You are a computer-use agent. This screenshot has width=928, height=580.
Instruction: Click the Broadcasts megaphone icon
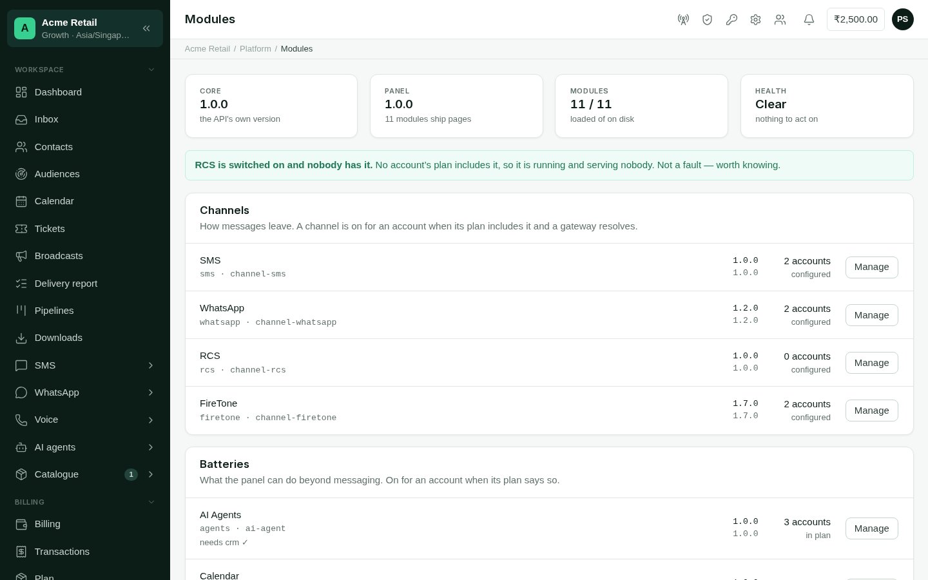21,256
